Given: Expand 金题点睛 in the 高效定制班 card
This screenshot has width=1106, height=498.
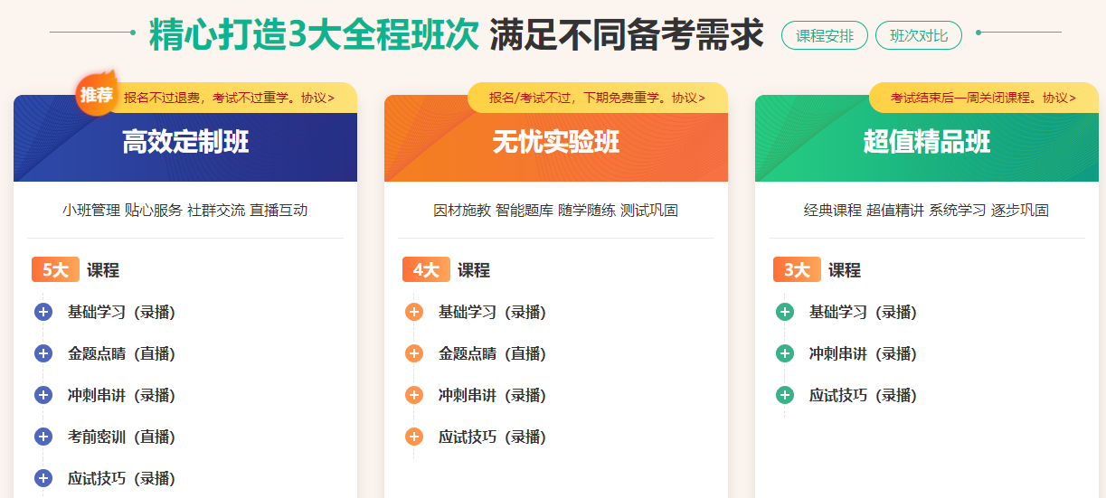Looking at the screenshot, I should [43, 353].
